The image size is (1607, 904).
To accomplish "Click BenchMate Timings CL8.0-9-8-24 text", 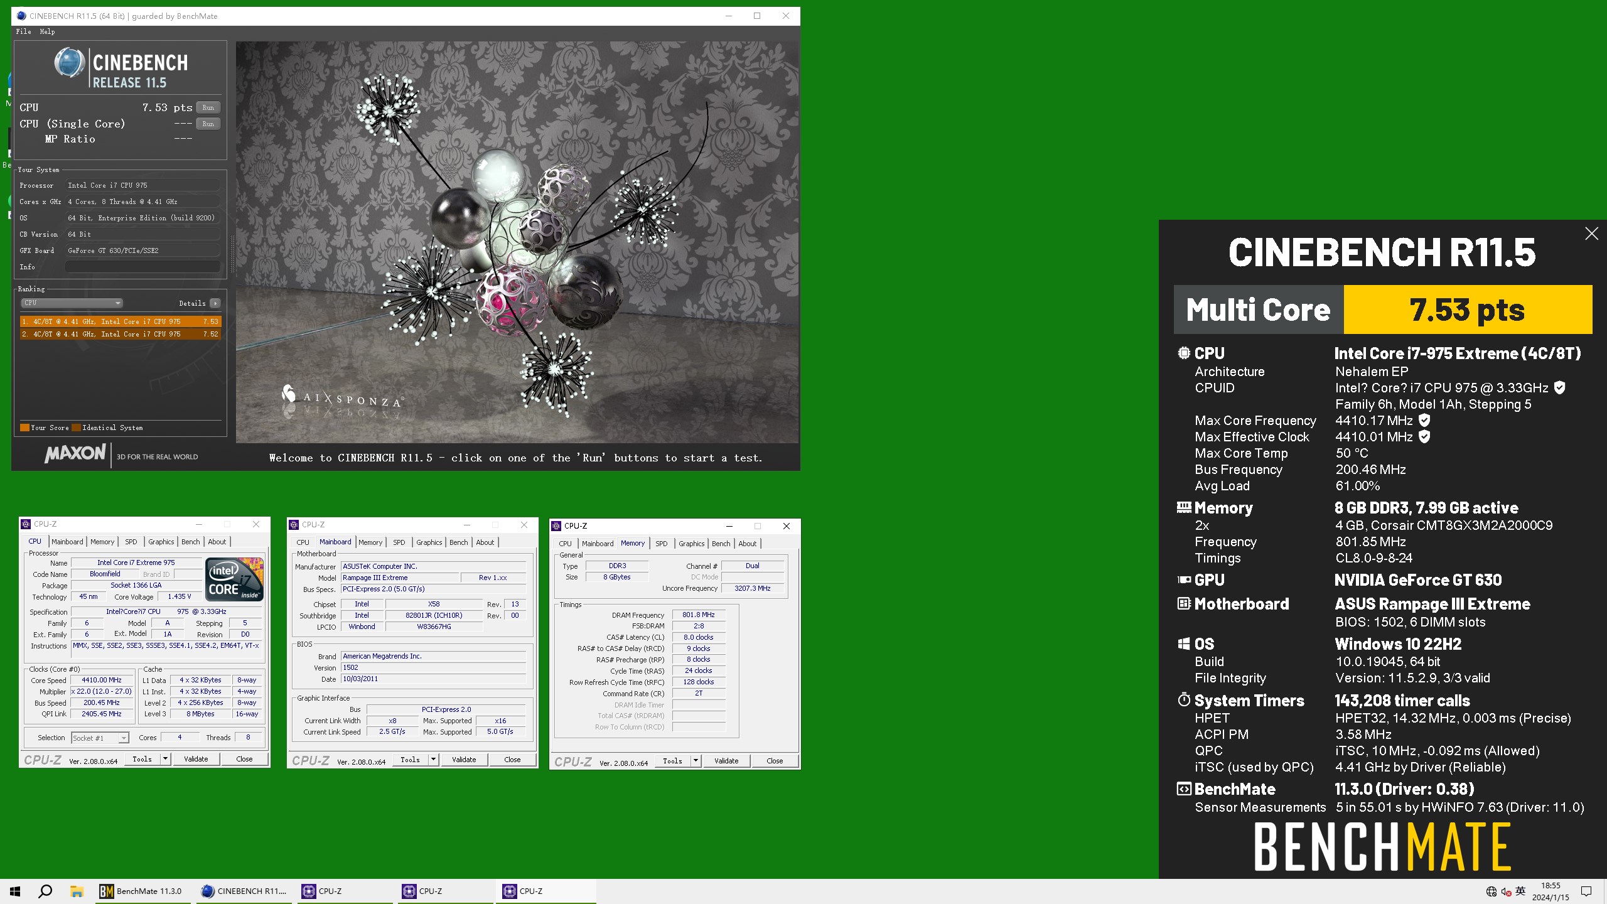I will [x=1374, y=558].
